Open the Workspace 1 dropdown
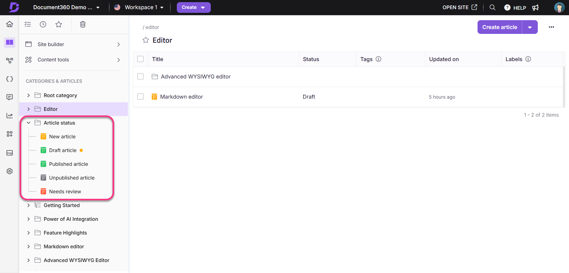Image resolution: width=569 pixels, height=273 pixels. click(x=139, y=7)
